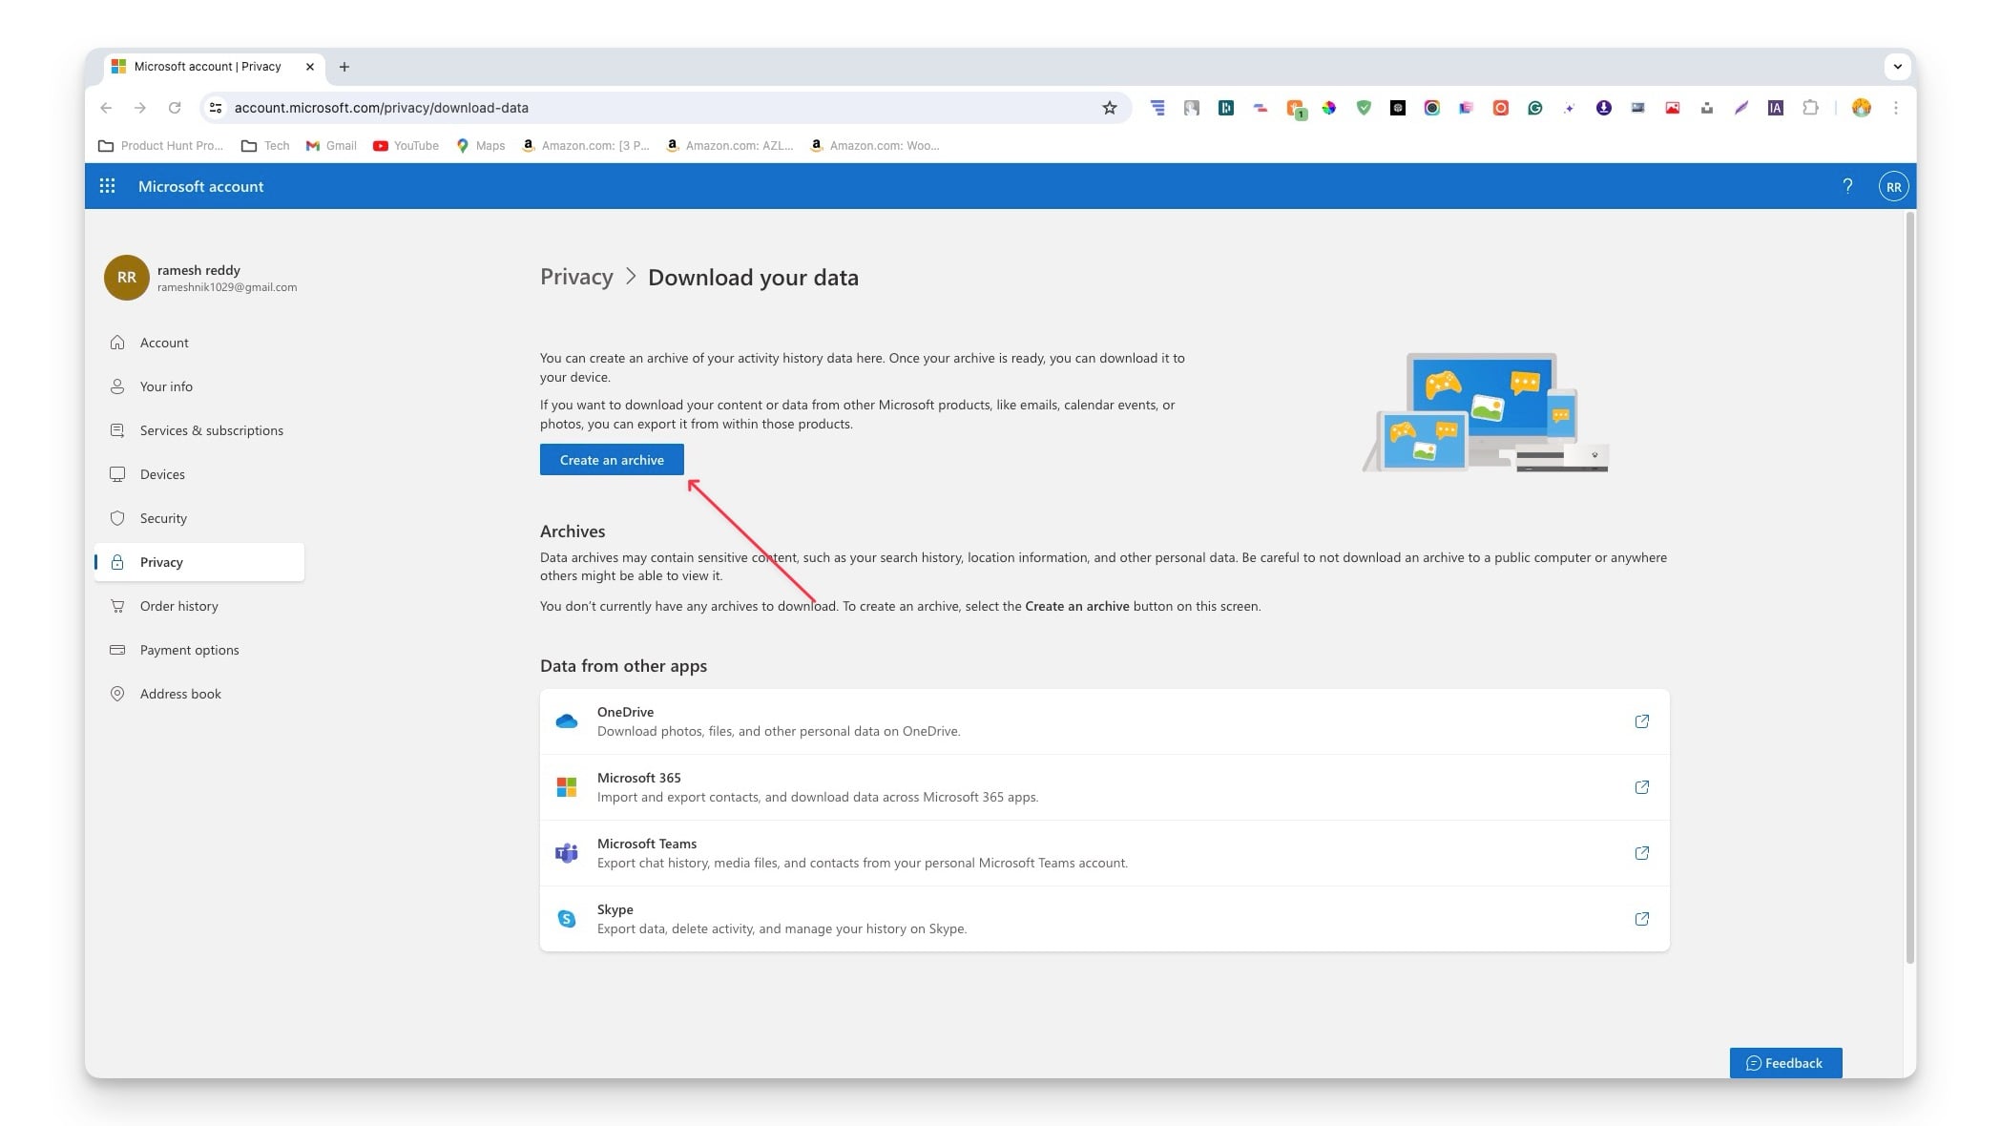Select Privacy in the sidebar
The image size is (2001, 1126).
pos(199,562)
